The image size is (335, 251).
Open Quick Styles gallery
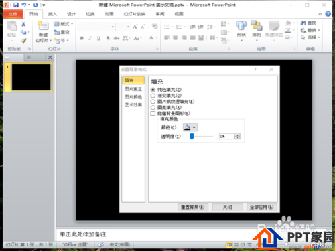274,31
